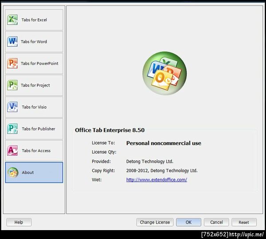Viewport: 266px width, 239px height.
Task: Click the "2008-2012, Detong Technology Ltd." copyright text
Action: [162, 171]
